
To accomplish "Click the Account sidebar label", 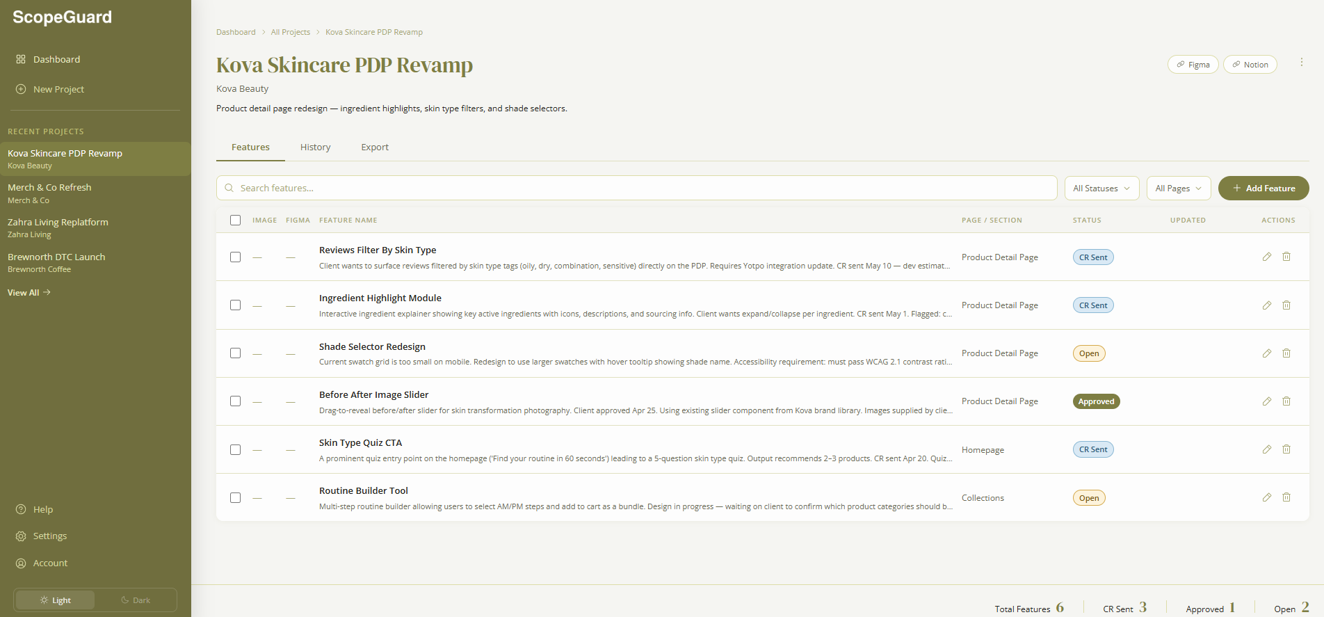I will 51,563.
